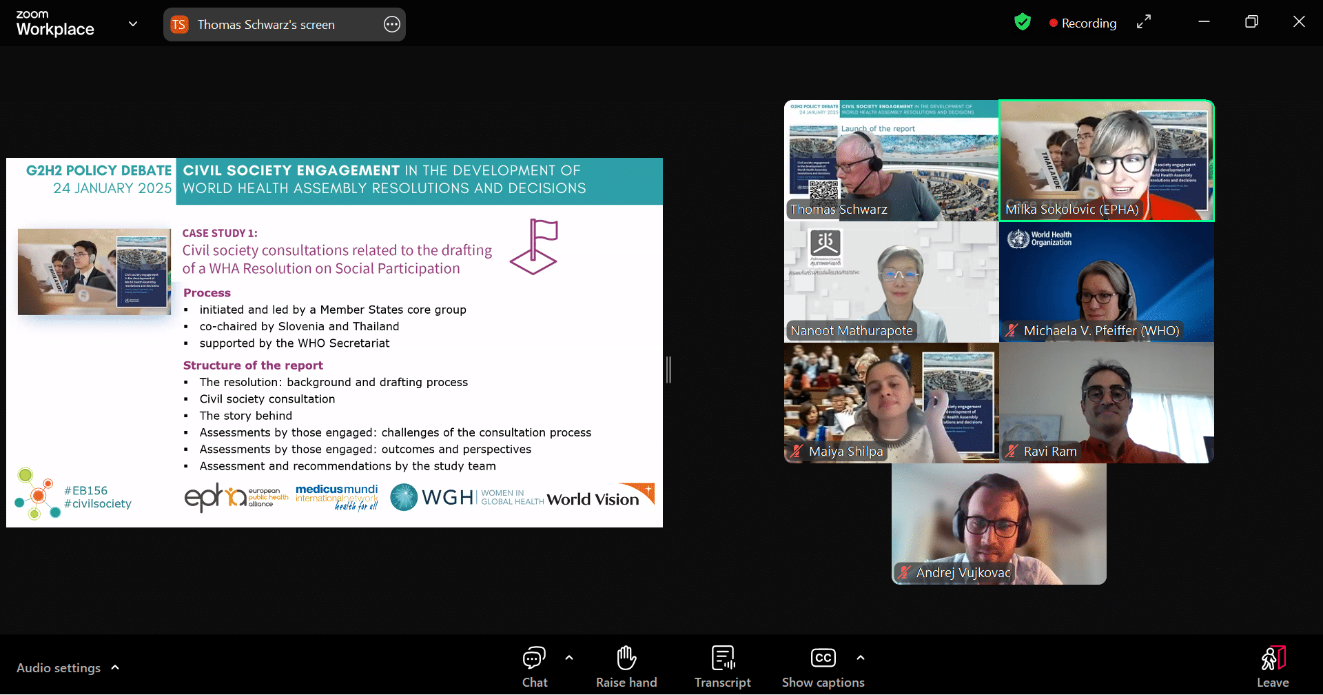1323x695 pixels.
Task: Open the meeting Transcript
Action: (722, 666)
